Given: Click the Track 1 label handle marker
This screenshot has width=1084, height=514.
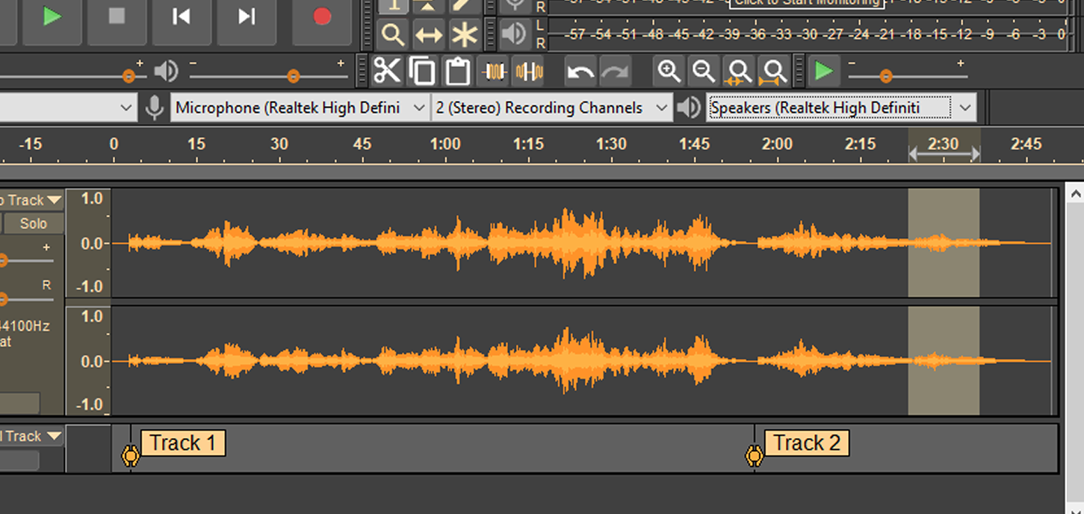Looking at the screenshot, I should coord(130,455).
